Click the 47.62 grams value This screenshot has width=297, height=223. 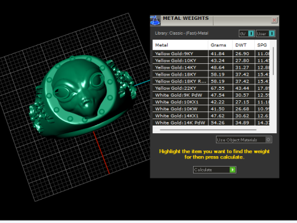click(217, 116)
